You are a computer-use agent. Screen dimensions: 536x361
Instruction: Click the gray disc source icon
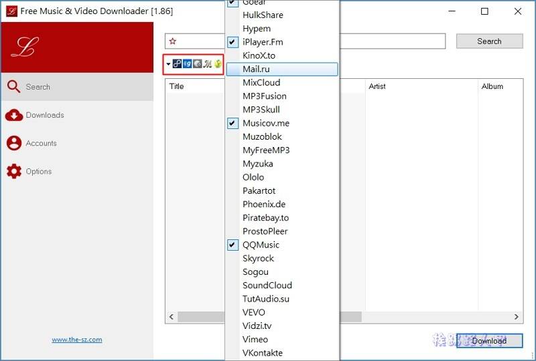coord(197,64)
